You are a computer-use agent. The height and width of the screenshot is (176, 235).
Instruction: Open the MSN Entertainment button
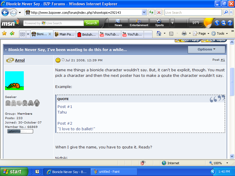[x=139, y=23]
